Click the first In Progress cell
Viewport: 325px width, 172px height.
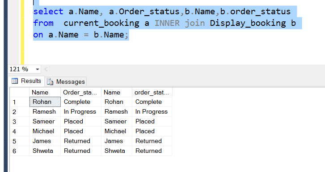[81, 112]
